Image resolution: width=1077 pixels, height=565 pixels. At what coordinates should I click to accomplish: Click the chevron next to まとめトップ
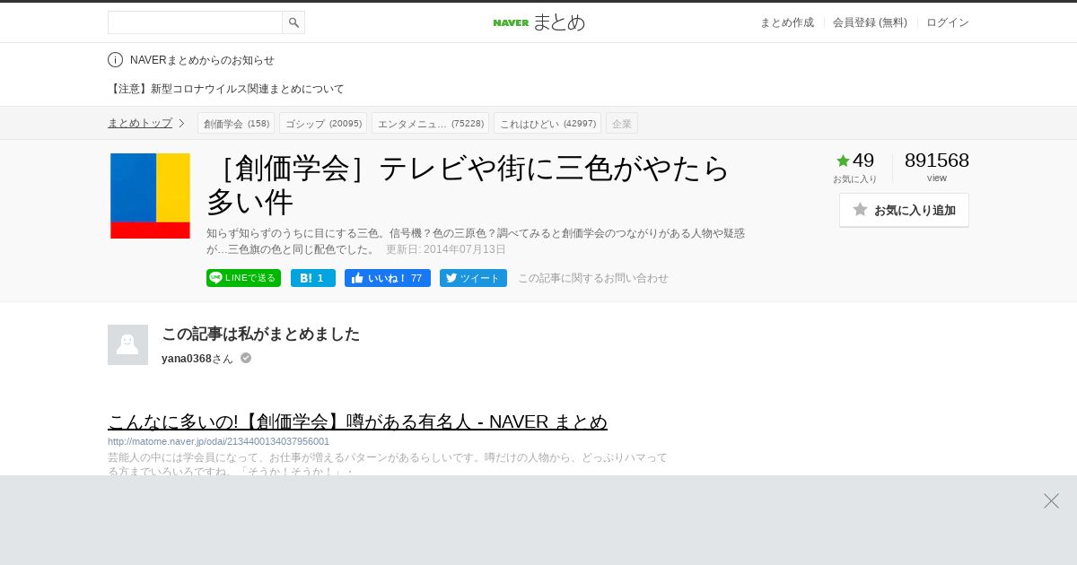(x=181, y=123)
